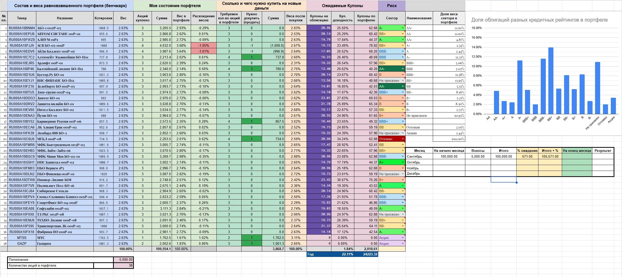The width and height of the screenshot is (622, 277).
Task: Open the Акции dropdown in the Газпром row
Action: tap(403, 243)
